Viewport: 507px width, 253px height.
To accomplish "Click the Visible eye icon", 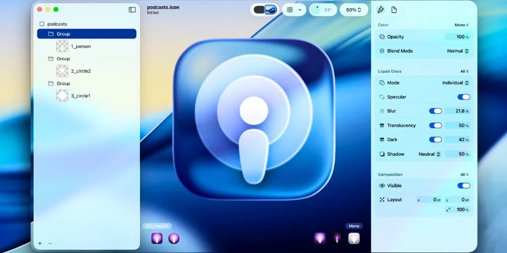I will click(x=382, y=186).
